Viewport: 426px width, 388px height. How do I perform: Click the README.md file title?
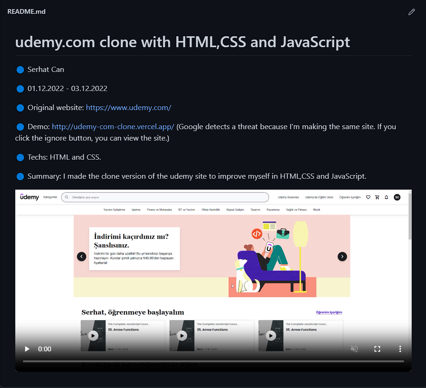coord(26,11)
